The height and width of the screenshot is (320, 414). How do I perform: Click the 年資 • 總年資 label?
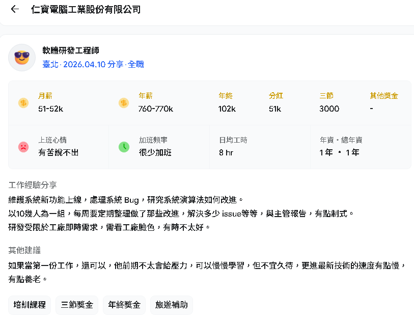click(341, 140)
